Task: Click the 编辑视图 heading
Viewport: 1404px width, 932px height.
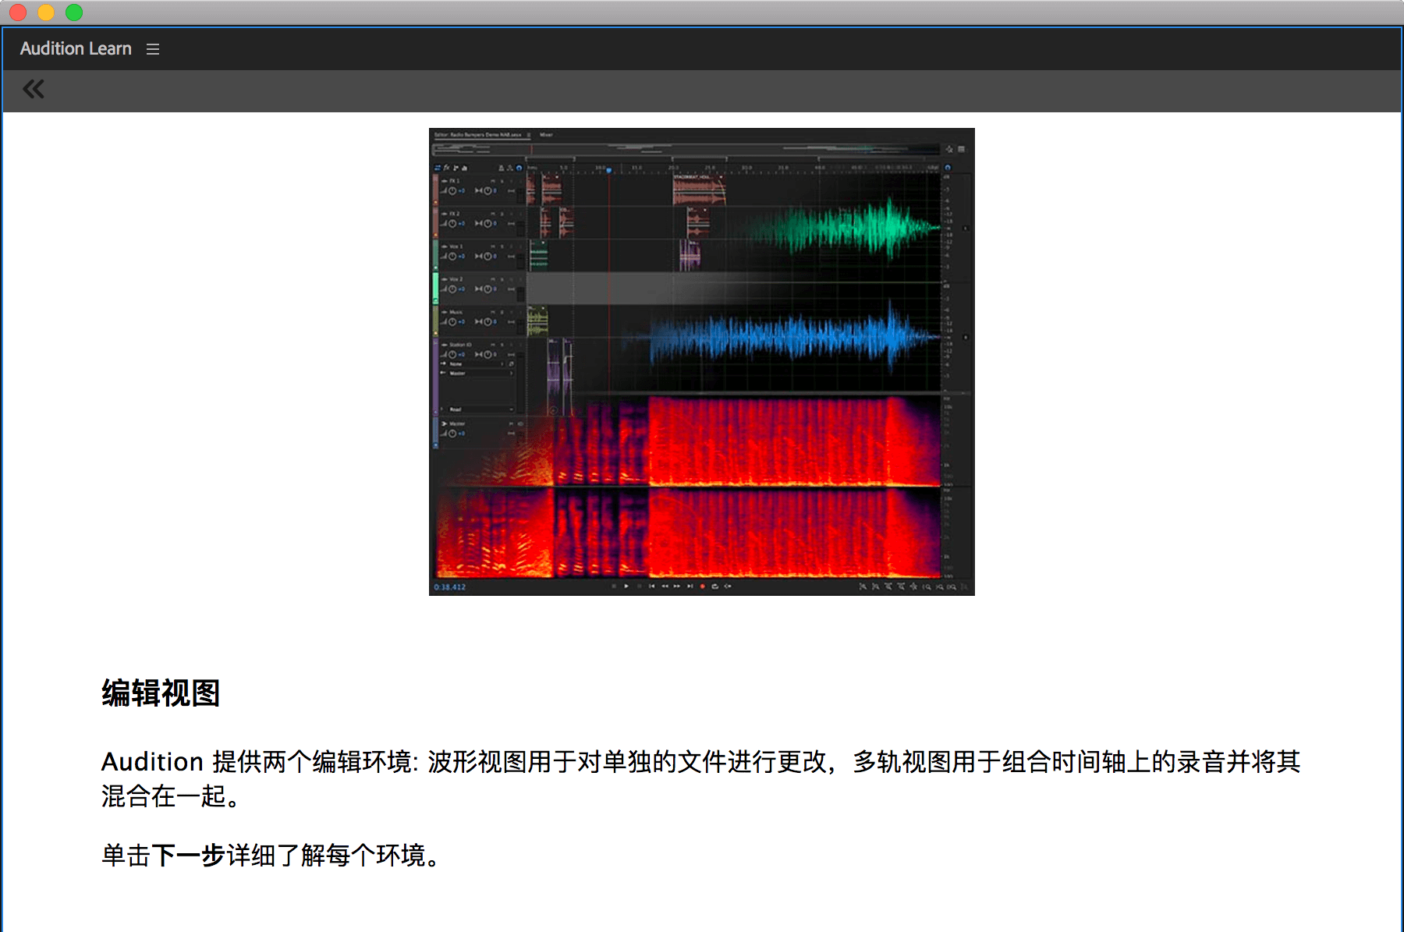Action: [x=161, y=693]
